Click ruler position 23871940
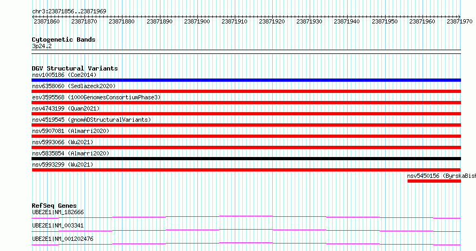Image resolution: width=476 pixels, height=251 pixels. [x=347, y=21]
